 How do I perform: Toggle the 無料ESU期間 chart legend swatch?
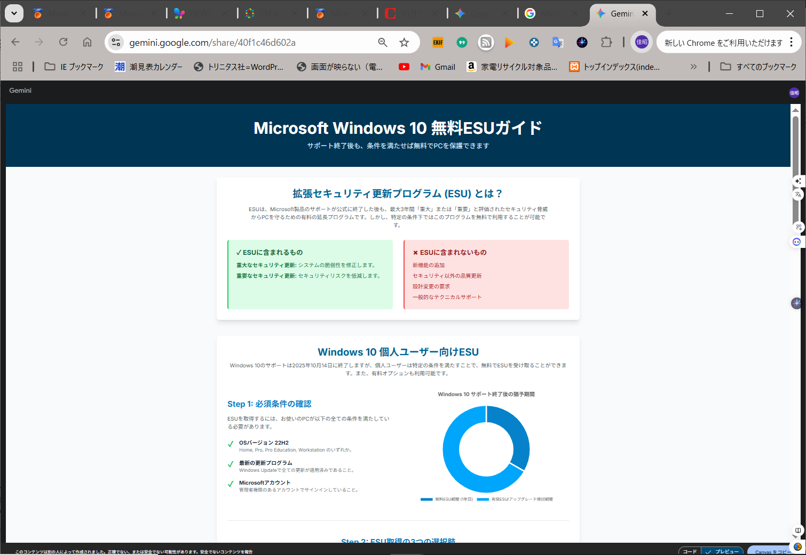coord(426,500)
